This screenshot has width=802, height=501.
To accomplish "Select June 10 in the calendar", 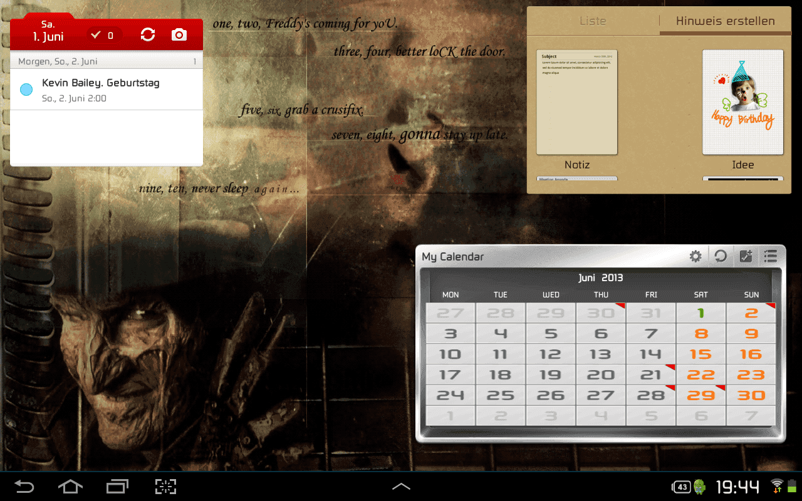I will [450, 354].
